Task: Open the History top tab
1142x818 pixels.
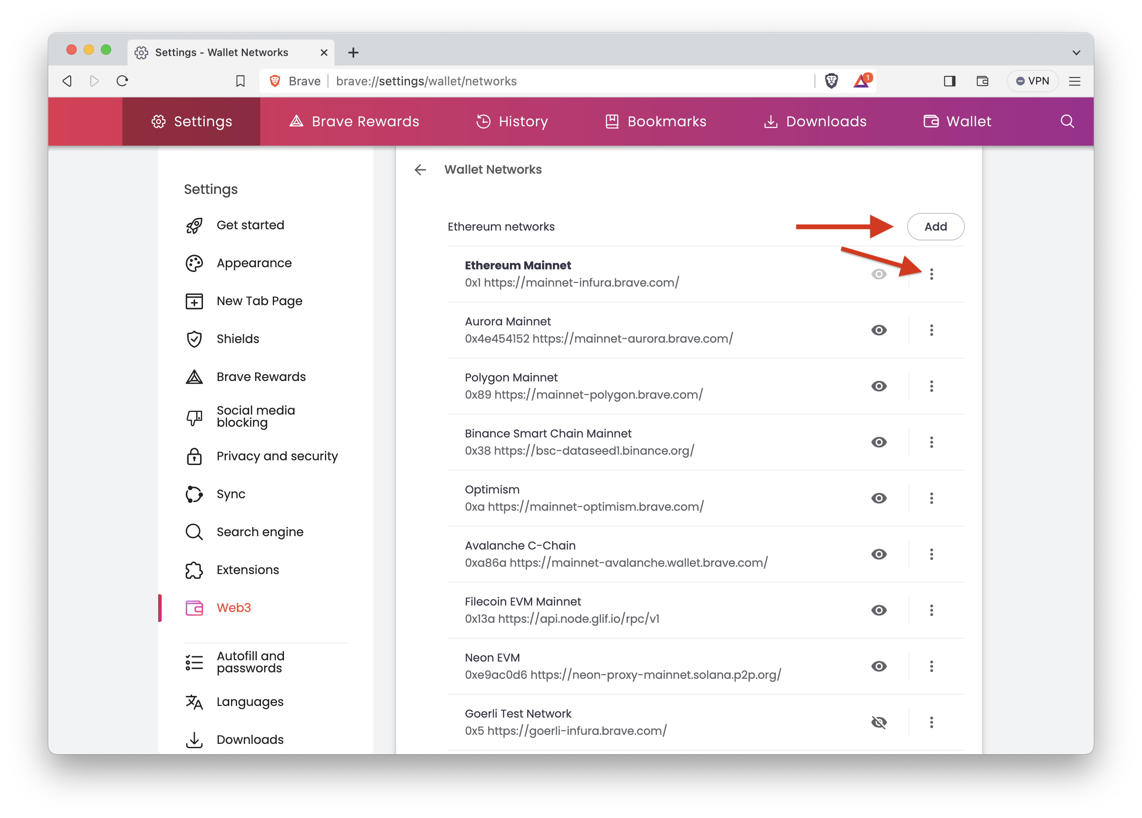Action: (x=512, y=122)
